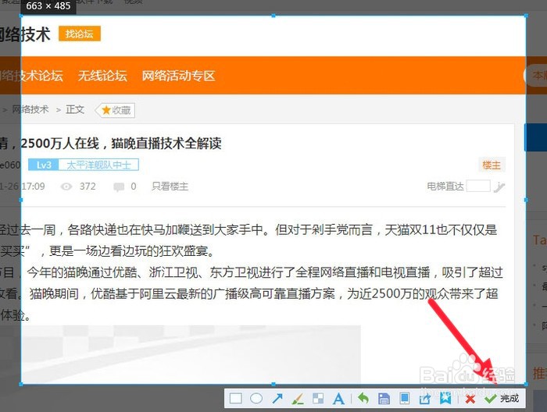Select the ellipse annotation tool
This screenshot has width=547, height=412.
(256, 398)
